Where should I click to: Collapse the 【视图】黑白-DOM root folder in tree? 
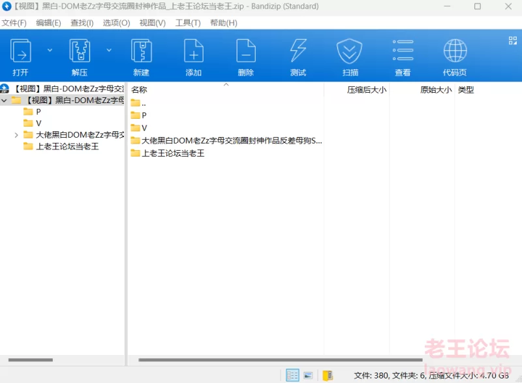(5, 100)
